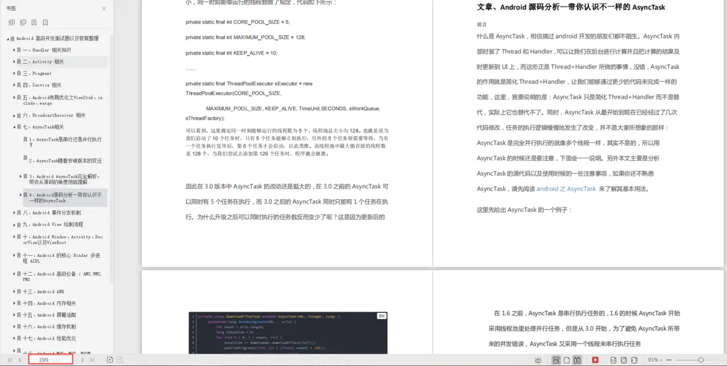The image size is (727, 366).
Task: Expand bookmark 4、Android源码分析
Action: point(21,195)
